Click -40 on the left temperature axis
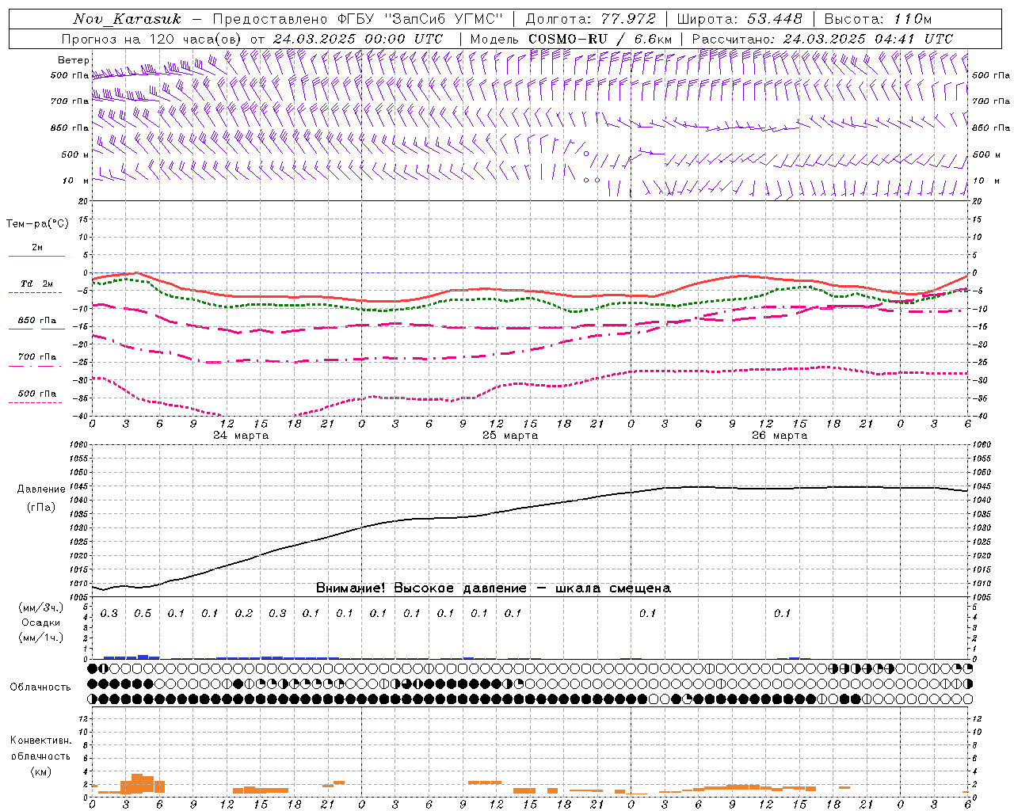This screenshot has width=1014, height=811. 82,417
